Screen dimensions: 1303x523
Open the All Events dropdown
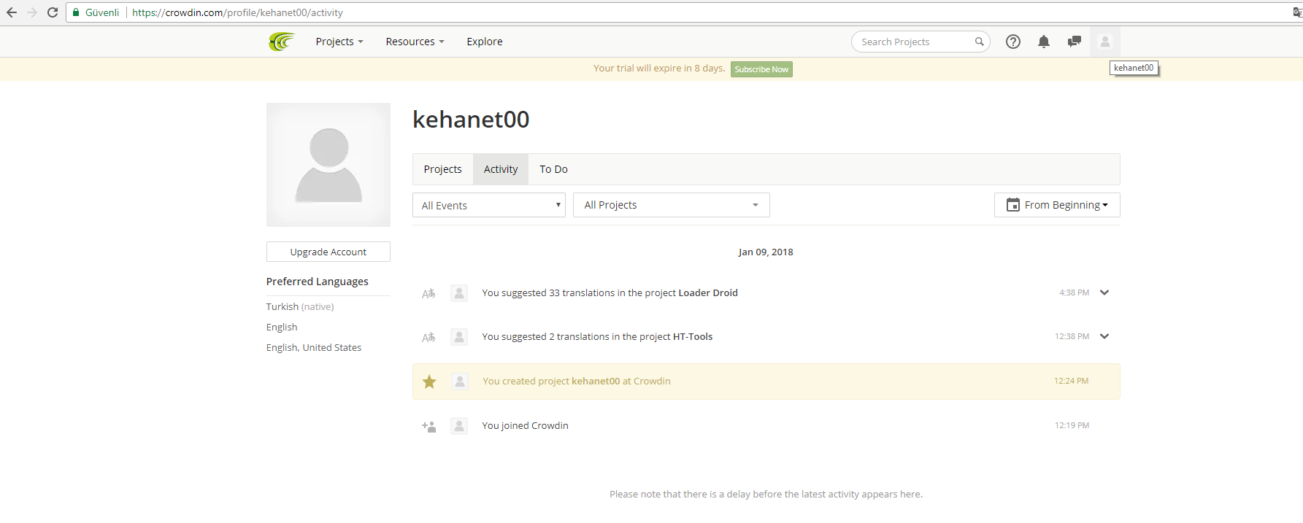click(489, 205)
